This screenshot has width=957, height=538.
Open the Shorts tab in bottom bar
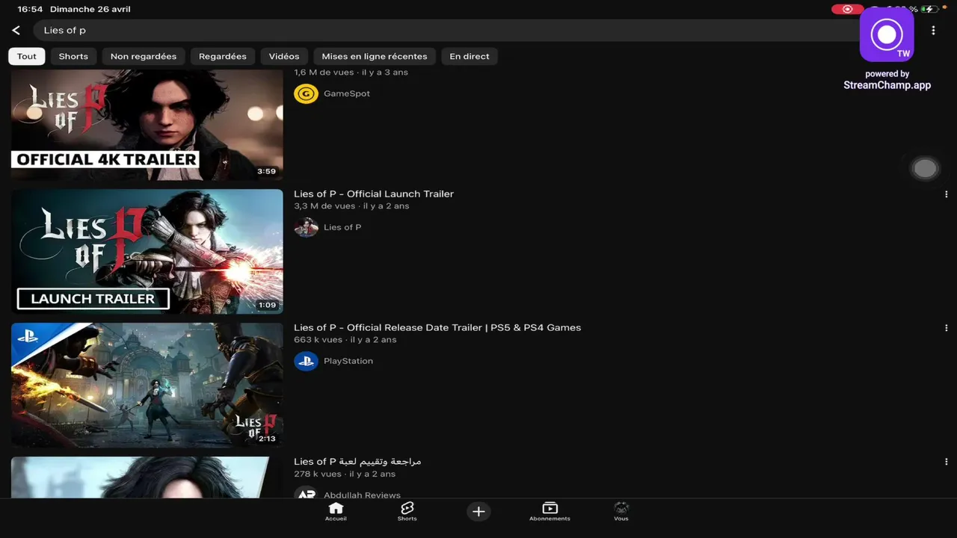[407, 512]
